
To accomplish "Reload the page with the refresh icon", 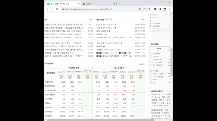I will point(57,9).
